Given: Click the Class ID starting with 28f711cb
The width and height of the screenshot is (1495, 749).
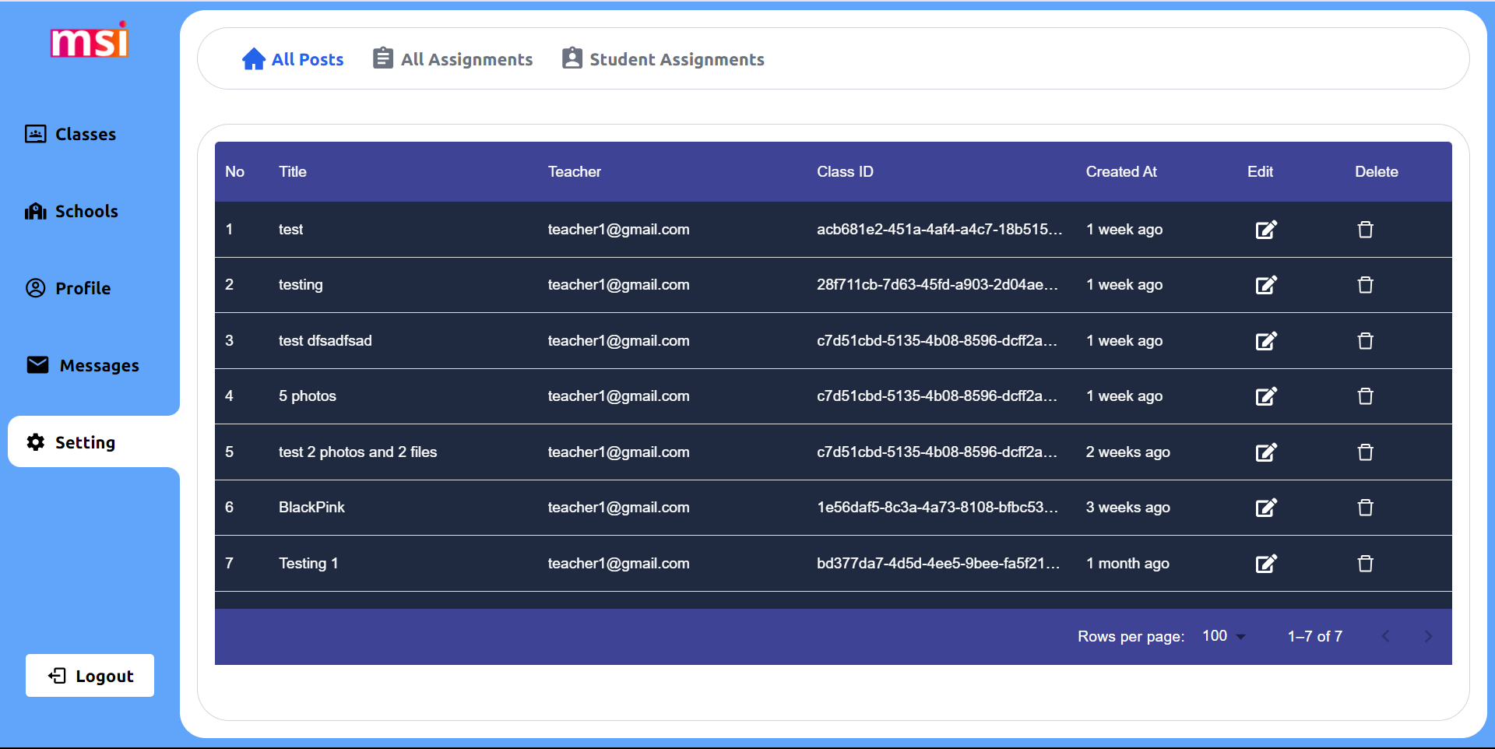Looking at the screenshot, I should point(937,285).
